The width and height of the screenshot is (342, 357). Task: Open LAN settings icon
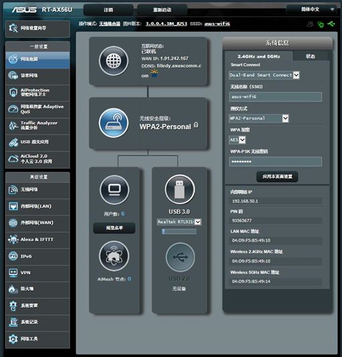click(x=13, y=206)
